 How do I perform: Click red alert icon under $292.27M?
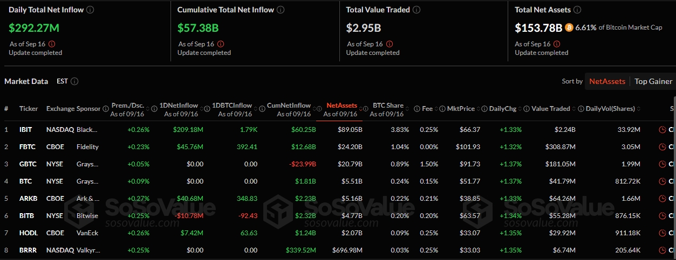(x=51, y=44)
